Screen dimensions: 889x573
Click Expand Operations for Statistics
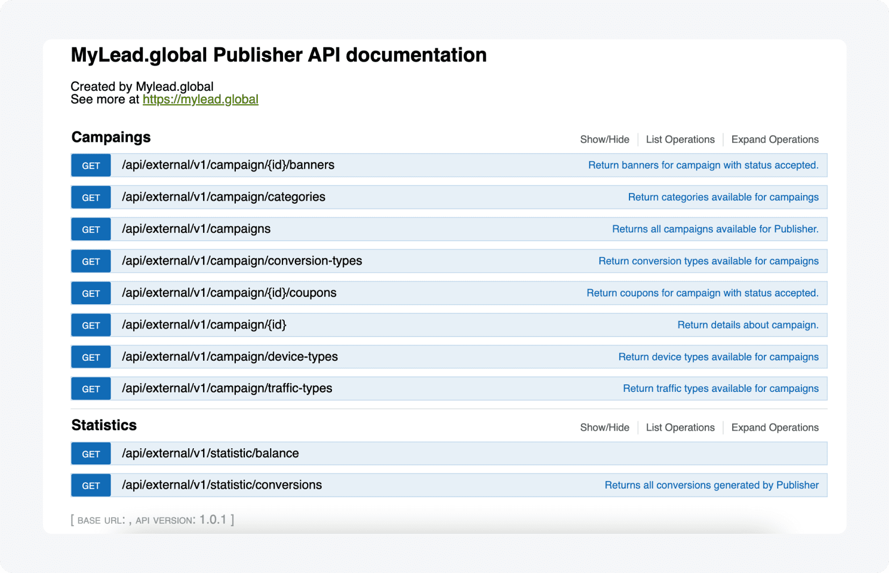tap(775, 427)
